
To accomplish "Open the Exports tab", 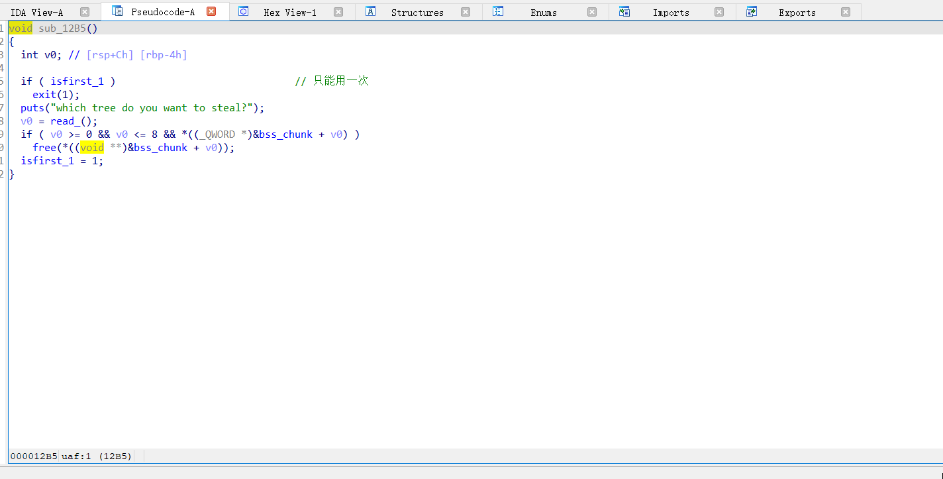I will pos(797,13).
